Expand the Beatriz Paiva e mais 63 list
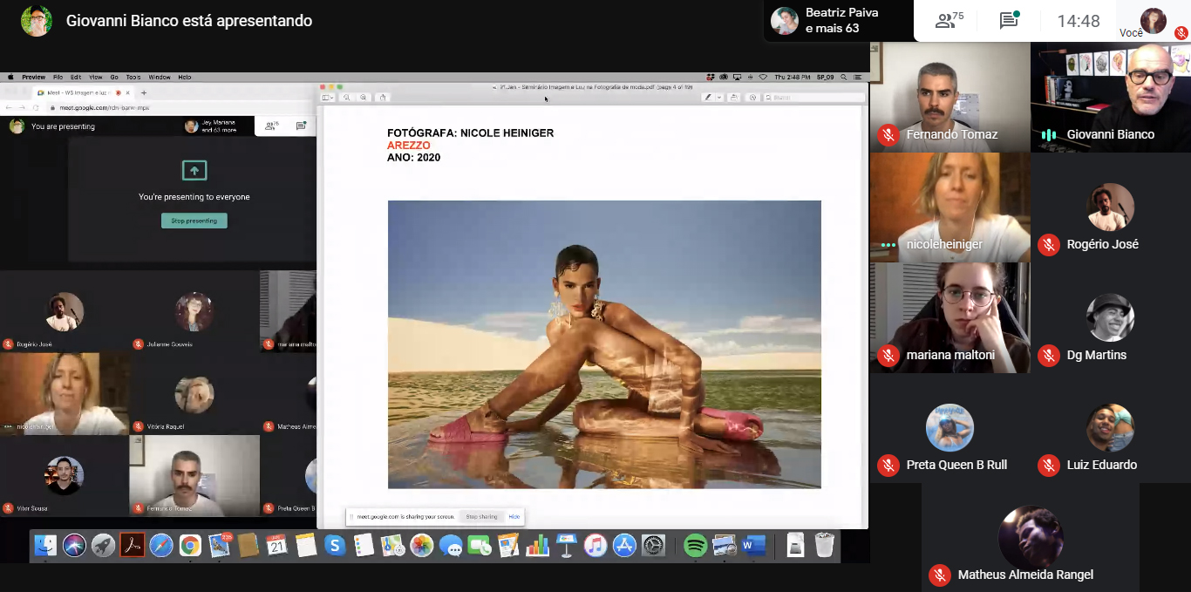Screen dimensions: 1191x592 click(x=837, y=21)
